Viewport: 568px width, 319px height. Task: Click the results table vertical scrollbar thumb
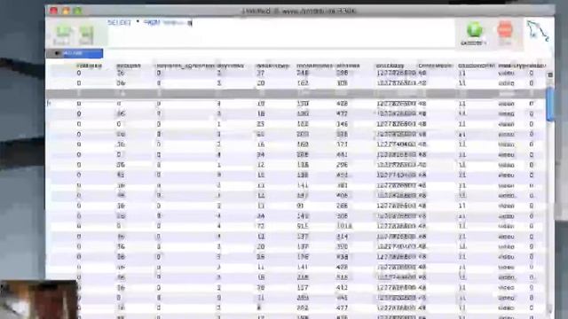tap(550, 103)
